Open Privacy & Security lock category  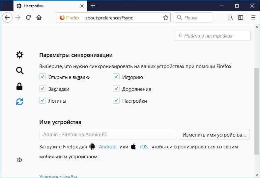[19, 86]
